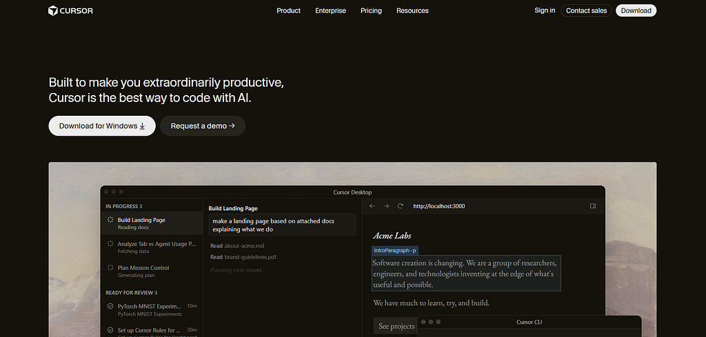This screenshot has height=337, width=706.
Task: Open the Pricing page
Action: [371, 10]
